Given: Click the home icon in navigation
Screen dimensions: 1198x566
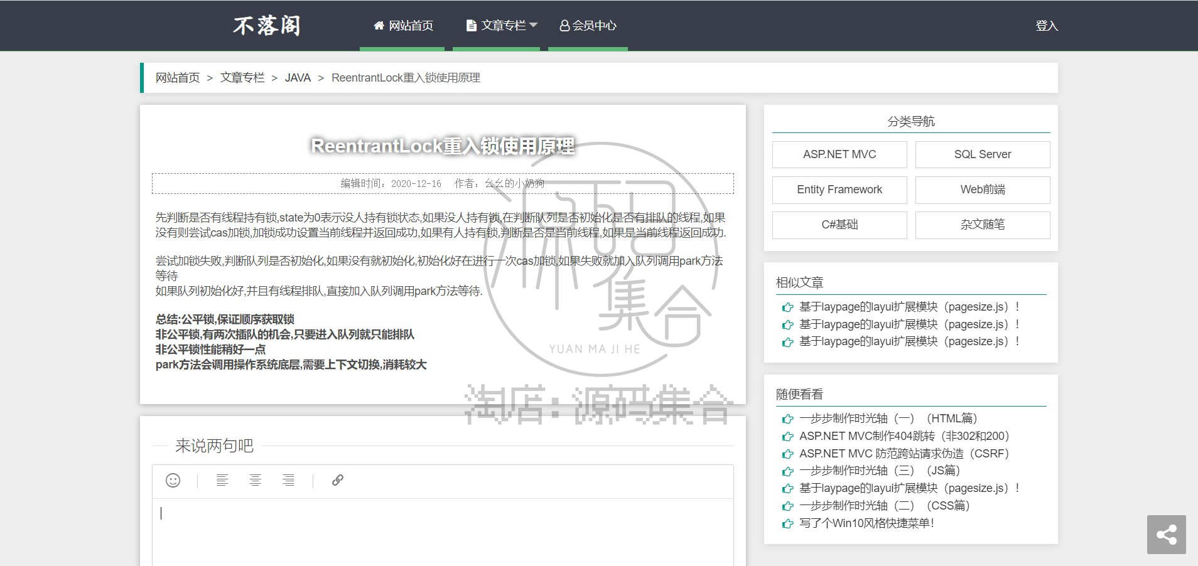Looking at the screenshot, I should tap(379, 26).
